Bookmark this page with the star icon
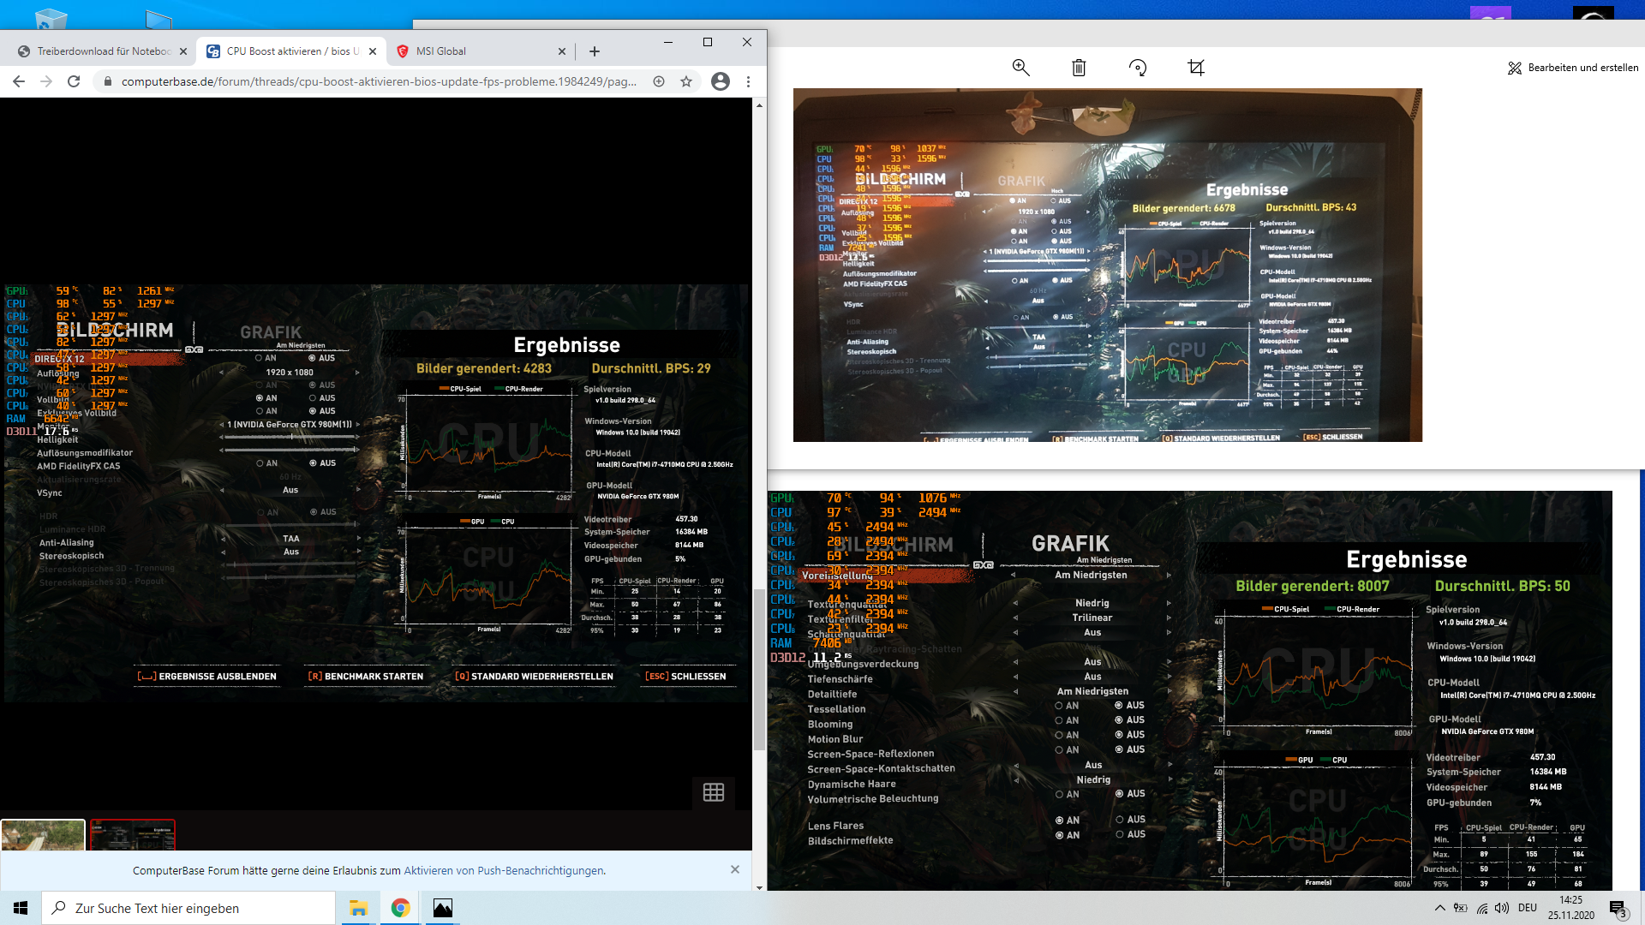The height and width of the screenshot is (925, 1645). point(686,81)
